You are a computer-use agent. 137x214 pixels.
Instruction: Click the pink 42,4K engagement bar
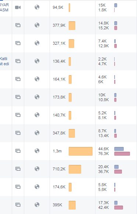click(119, 207)
